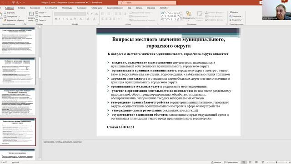Viewport: 291px width, 164px height.
Task: Click the Восстановить slide button
Action: coord(43,16)
